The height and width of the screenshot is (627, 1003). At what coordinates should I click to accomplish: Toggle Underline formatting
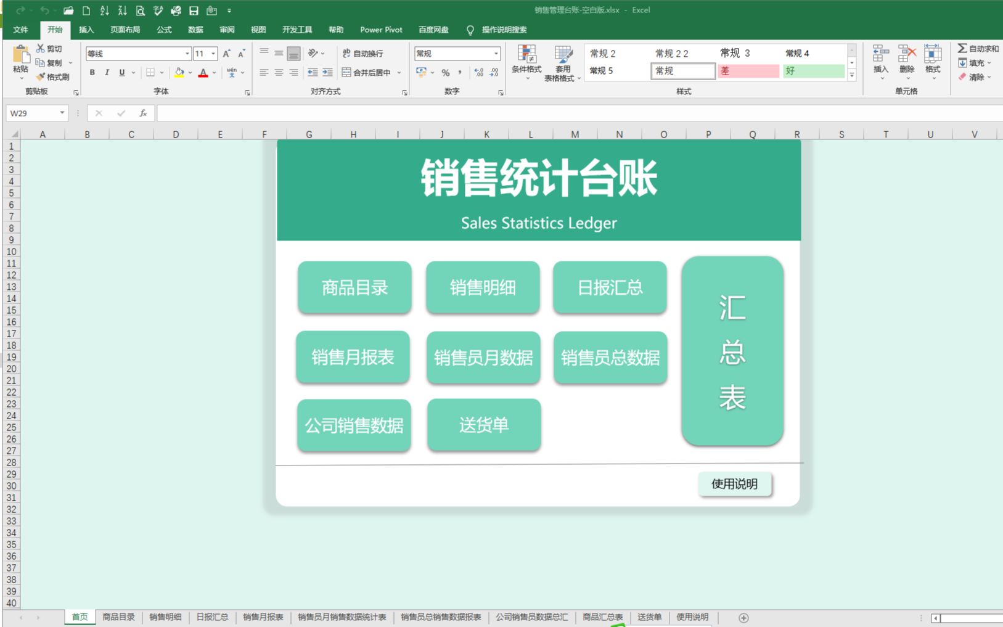(x=122, y=72)
